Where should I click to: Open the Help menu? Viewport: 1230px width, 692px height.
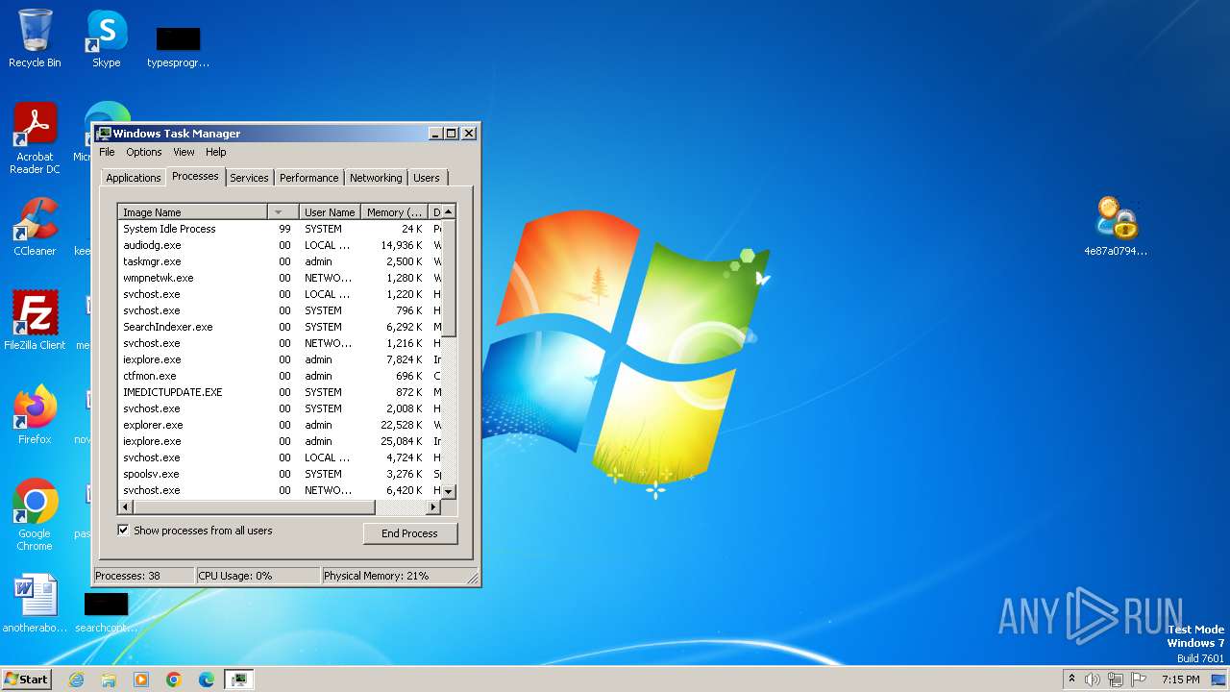tap(216, 152)
